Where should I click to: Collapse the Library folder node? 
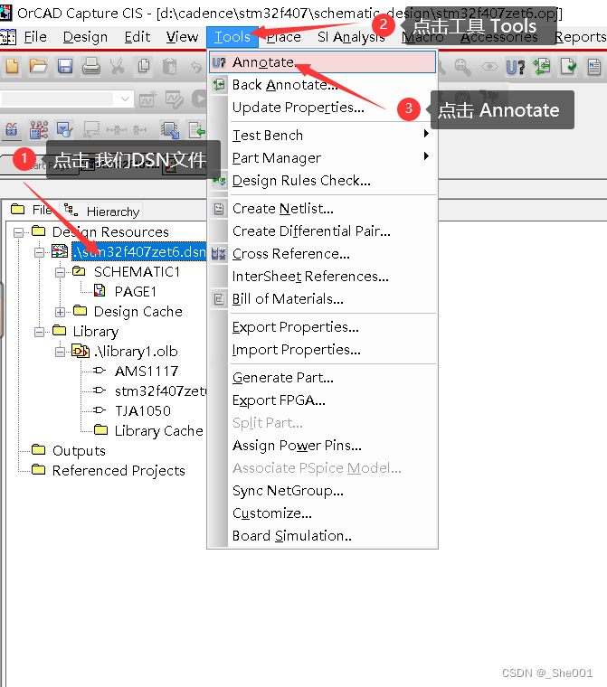40,332
